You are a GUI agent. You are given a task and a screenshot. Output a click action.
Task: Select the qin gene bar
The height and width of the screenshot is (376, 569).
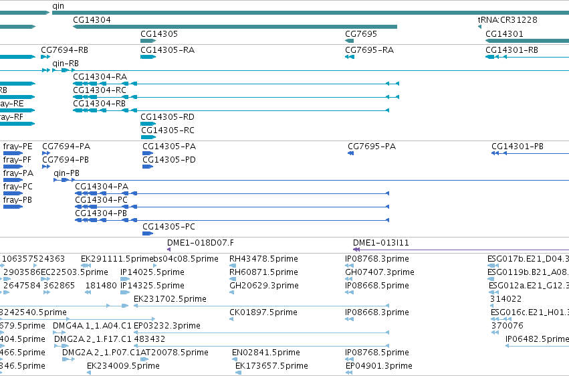(311, 13)
